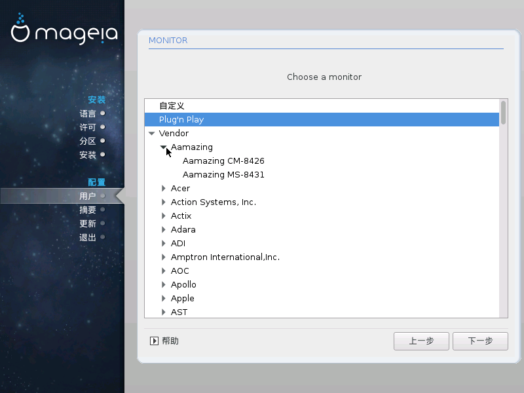Click the 语言 step in the sidebar

click(x=92, y=113)
